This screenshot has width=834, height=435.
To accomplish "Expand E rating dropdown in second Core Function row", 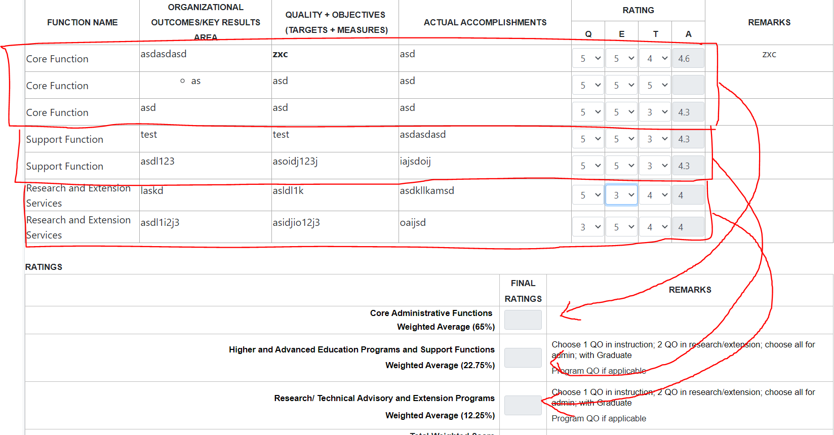I will click(x=622, y=85).
